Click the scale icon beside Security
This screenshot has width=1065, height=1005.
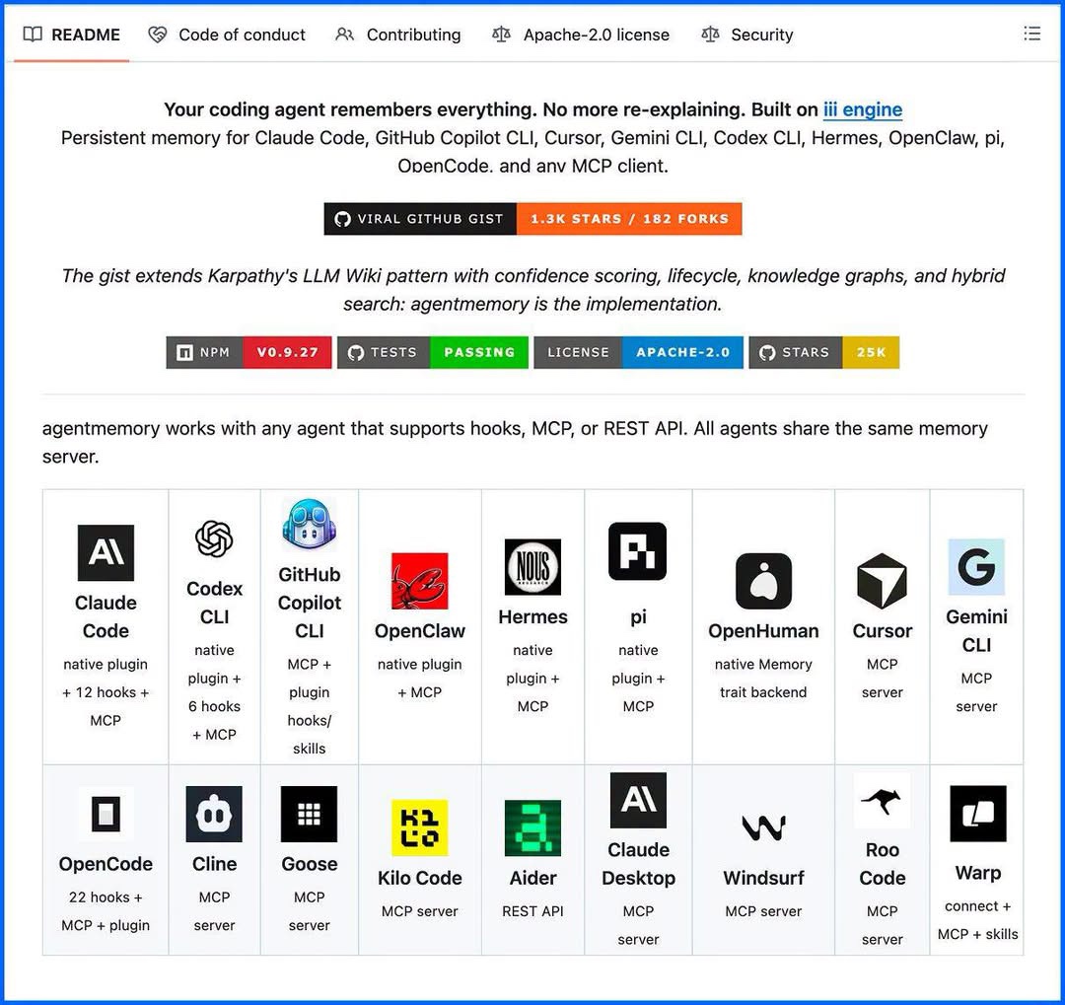pyautogui.click(x=710, y=34)
